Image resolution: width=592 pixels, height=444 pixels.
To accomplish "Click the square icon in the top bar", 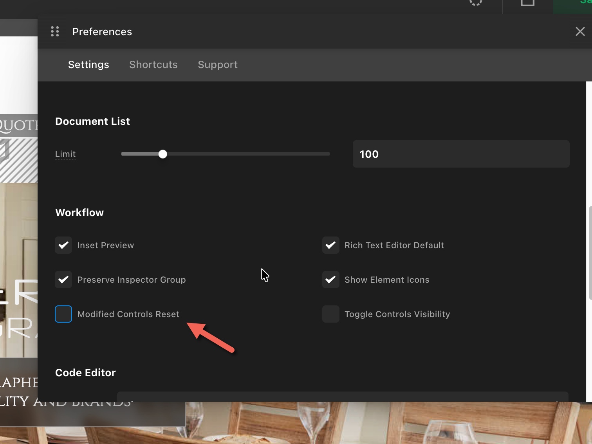I will coord(527,2).
